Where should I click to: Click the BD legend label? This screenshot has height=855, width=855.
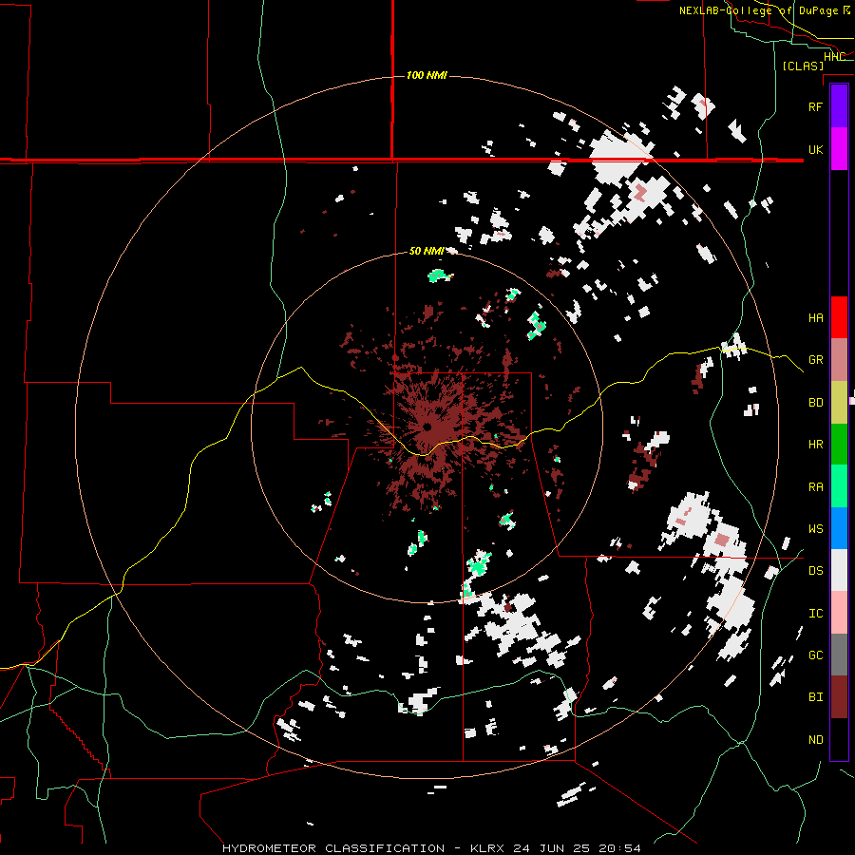tap(815, 403)
